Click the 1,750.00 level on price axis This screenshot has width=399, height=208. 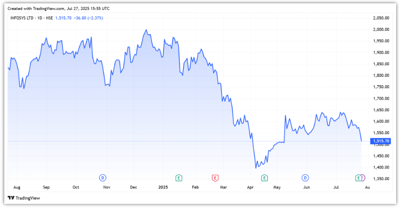(380, 87)
